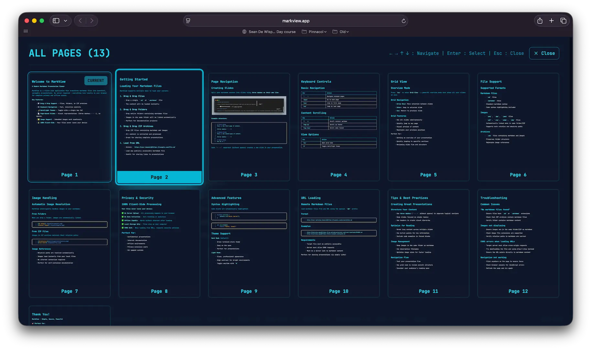This screenshot has width=591, height=350.
Task: Open the Page 10 URL Loading thumbnail
Action: click(338, 243)
